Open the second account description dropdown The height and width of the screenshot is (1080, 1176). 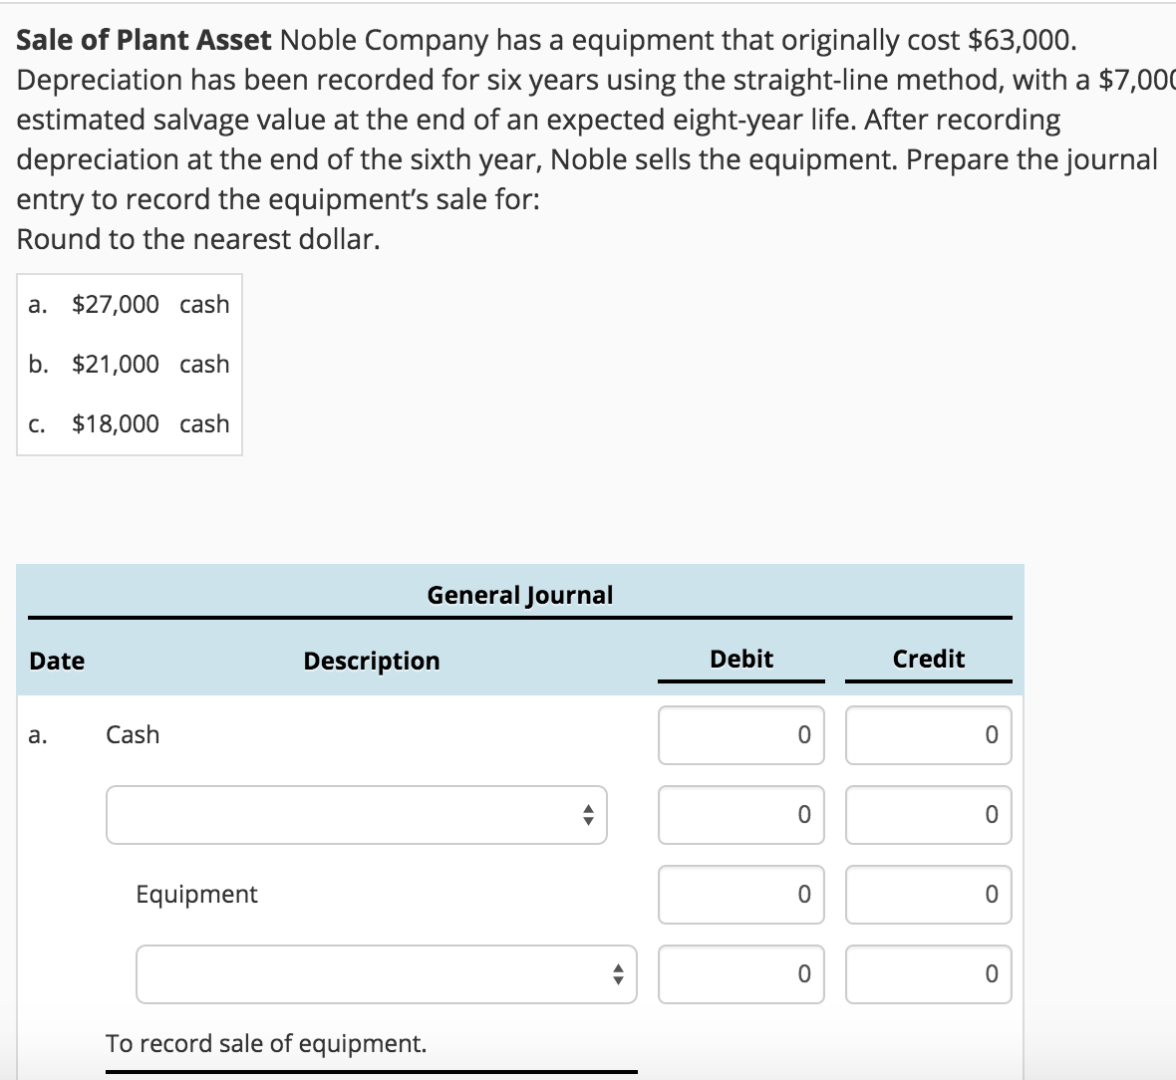point(386,974)
